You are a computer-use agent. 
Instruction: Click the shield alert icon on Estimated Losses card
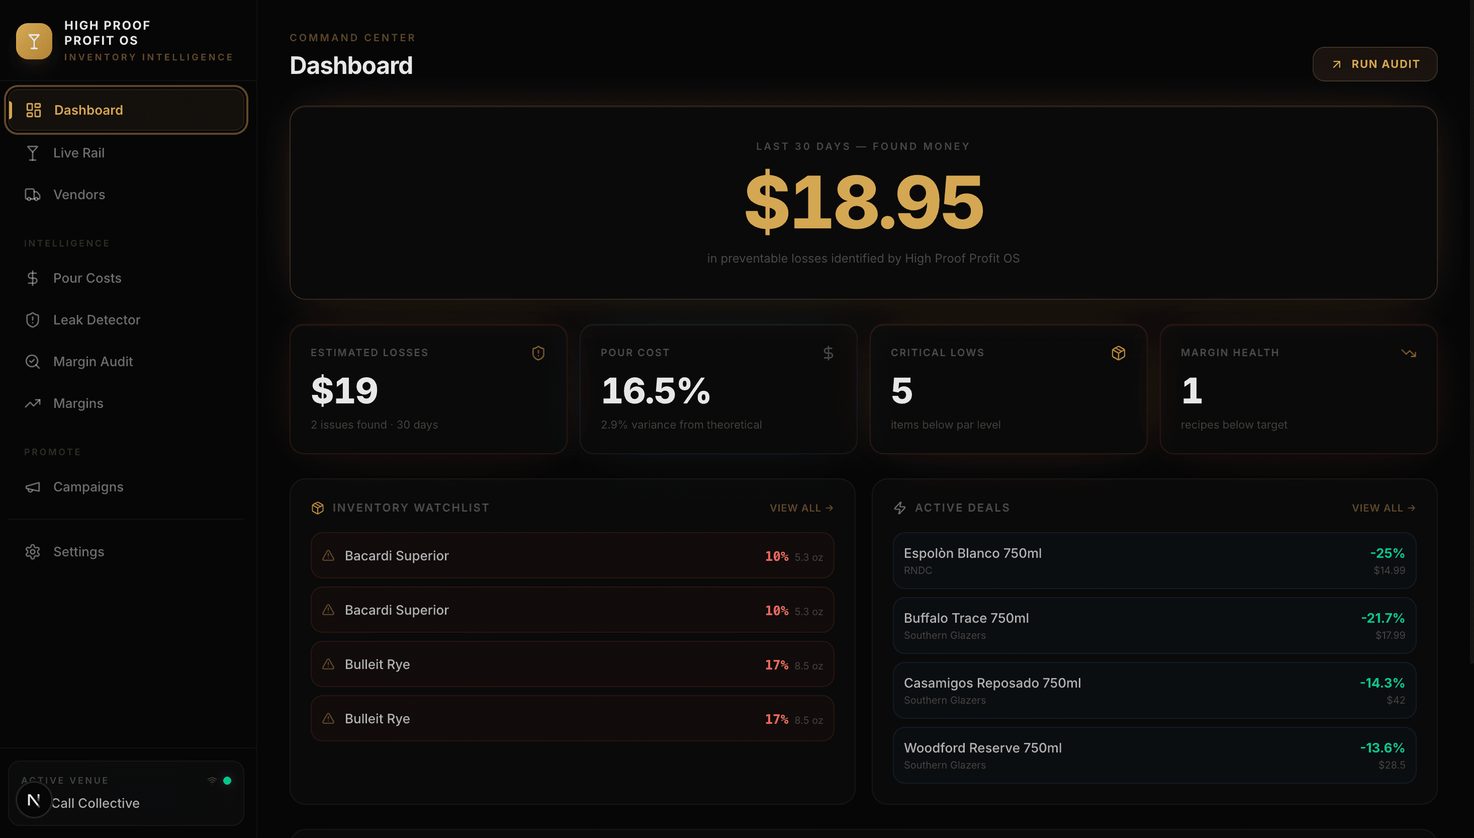(538, 353)
